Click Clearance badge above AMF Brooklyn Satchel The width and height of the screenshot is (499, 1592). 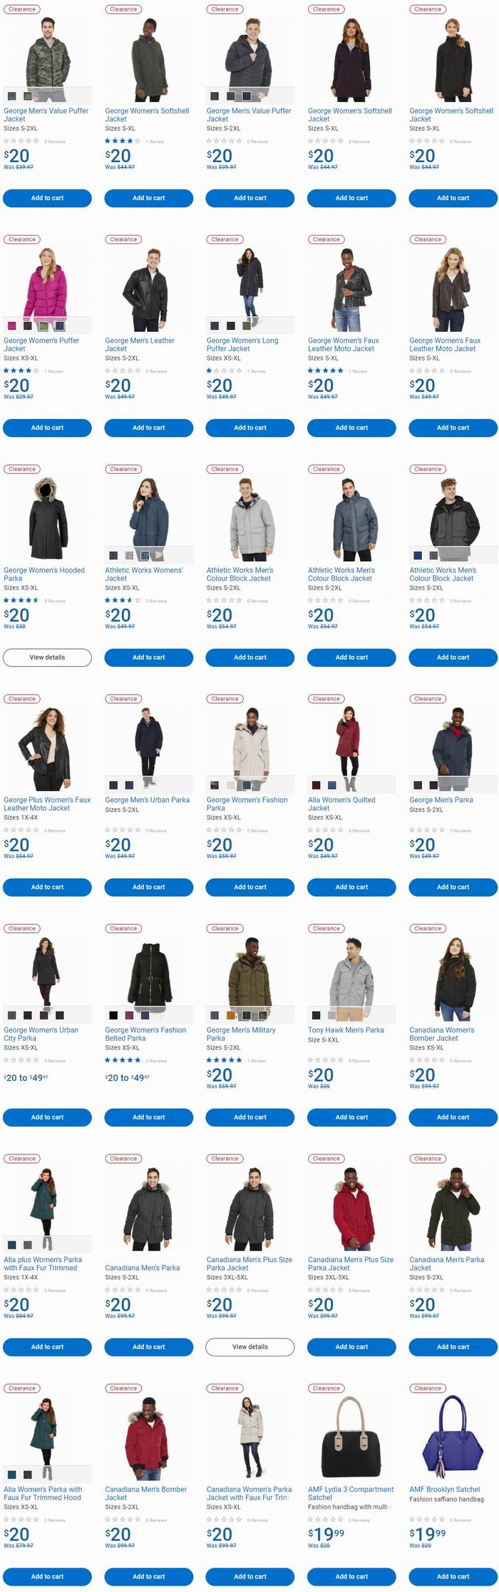pos(428,1389)
